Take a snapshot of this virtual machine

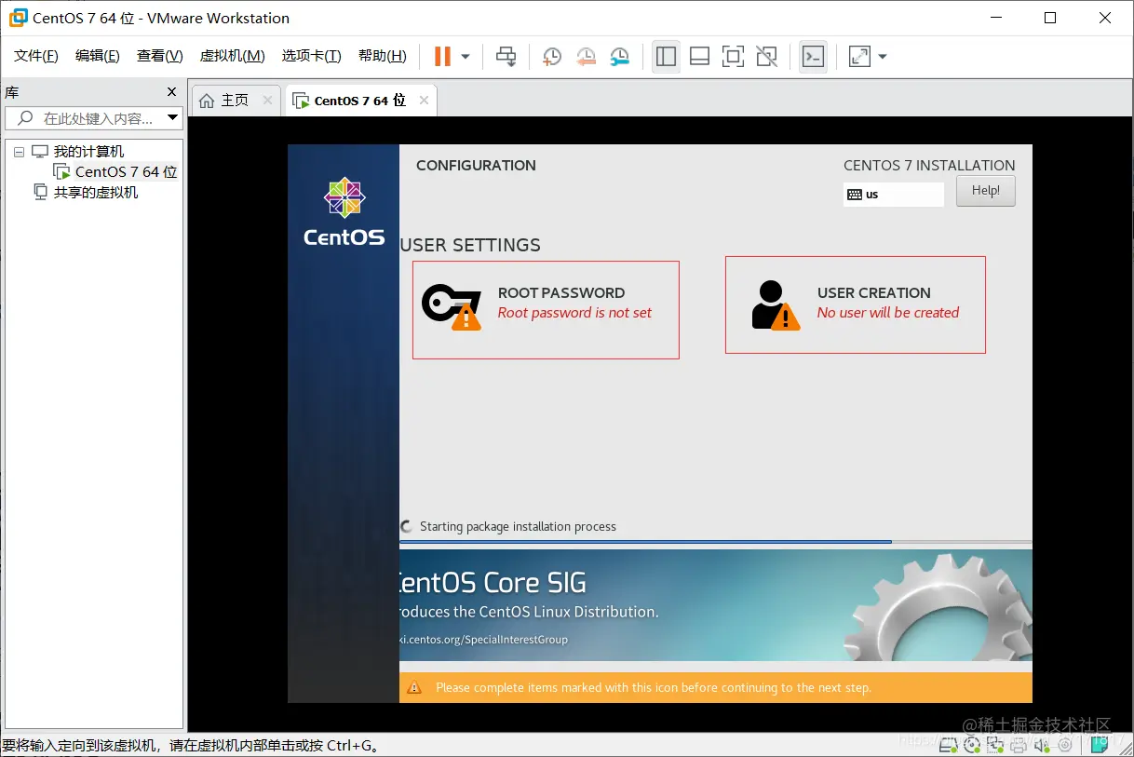click(551, 57)
